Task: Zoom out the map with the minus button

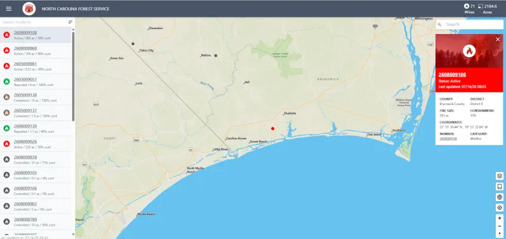Action: tap(500, 226)
